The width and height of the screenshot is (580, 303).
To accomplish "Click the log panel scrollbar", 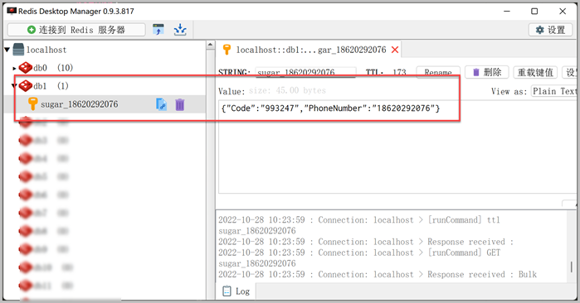I will pos(572,267).
